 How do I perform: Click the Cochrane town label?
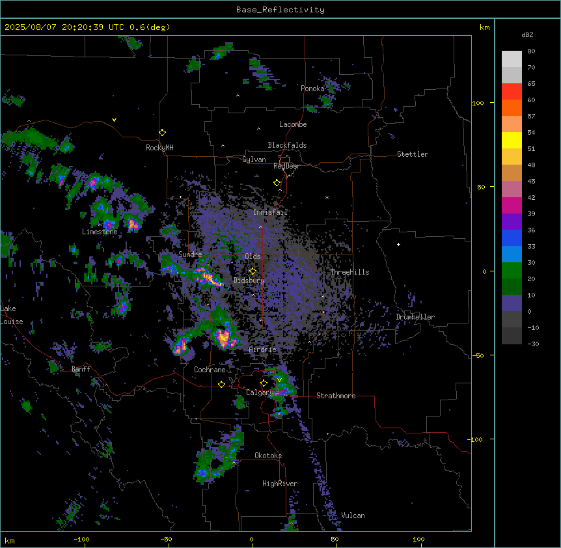click(x=210, y=370)
